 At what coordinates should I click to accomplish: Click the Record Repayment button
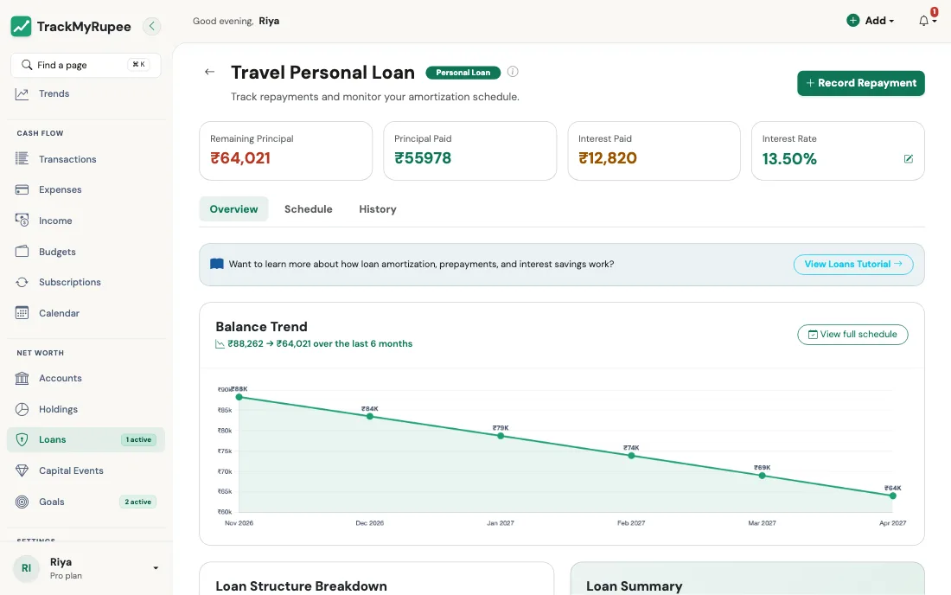[860, 83]
